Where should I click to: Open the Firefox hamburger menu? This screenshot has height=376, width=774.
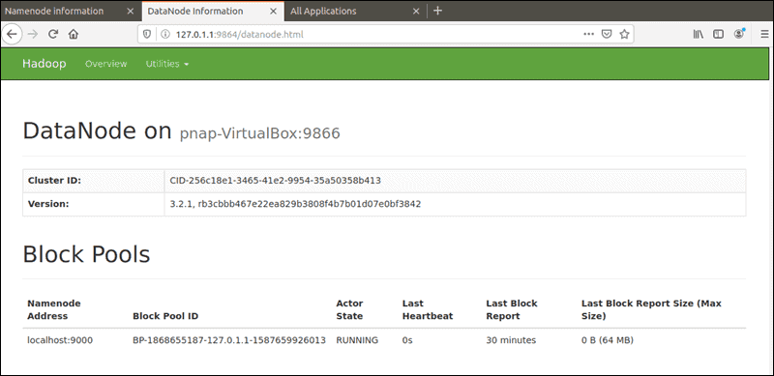[x=764, y=34]
